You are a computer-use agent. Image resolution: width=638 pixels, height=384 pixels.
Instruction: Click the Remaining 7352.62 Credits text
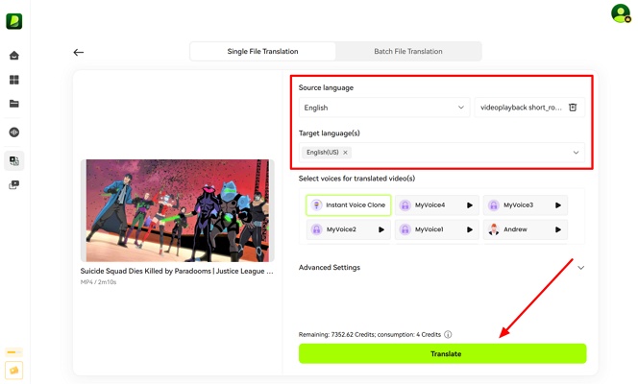[370, 334]
